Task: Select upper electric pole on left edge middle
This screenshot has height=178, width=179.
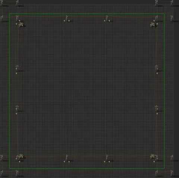Action: pos(17,68)
